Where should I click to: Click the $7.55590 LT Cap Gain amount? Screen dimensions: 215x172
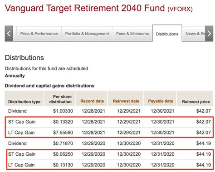pos(63,133)
